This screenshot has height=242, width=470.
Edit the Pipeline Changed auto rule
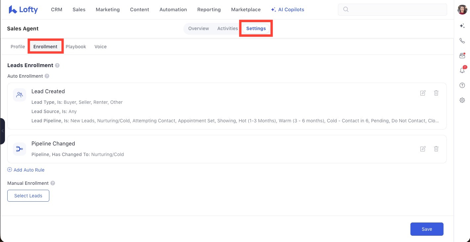423,149
